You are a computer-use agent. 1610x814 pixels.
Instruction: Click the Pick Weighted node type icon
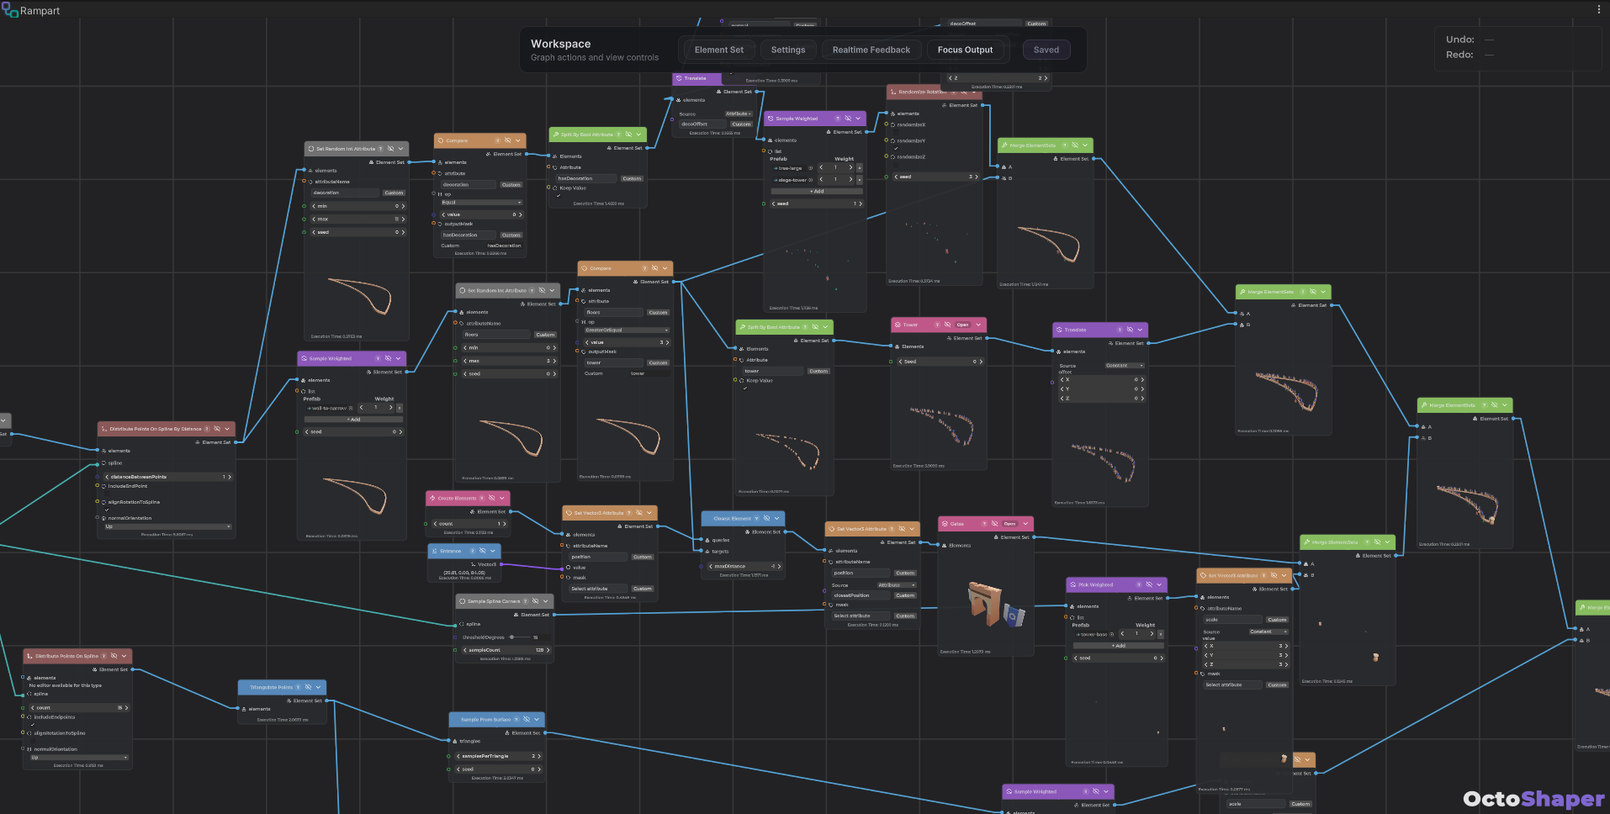(x=1073, y=584)
